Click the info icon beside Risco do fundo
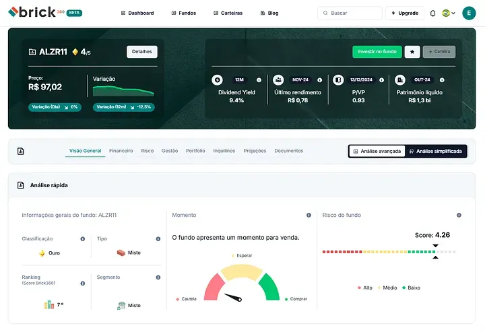The width and height of the screenshot is (485, 332). coord(459,215)
